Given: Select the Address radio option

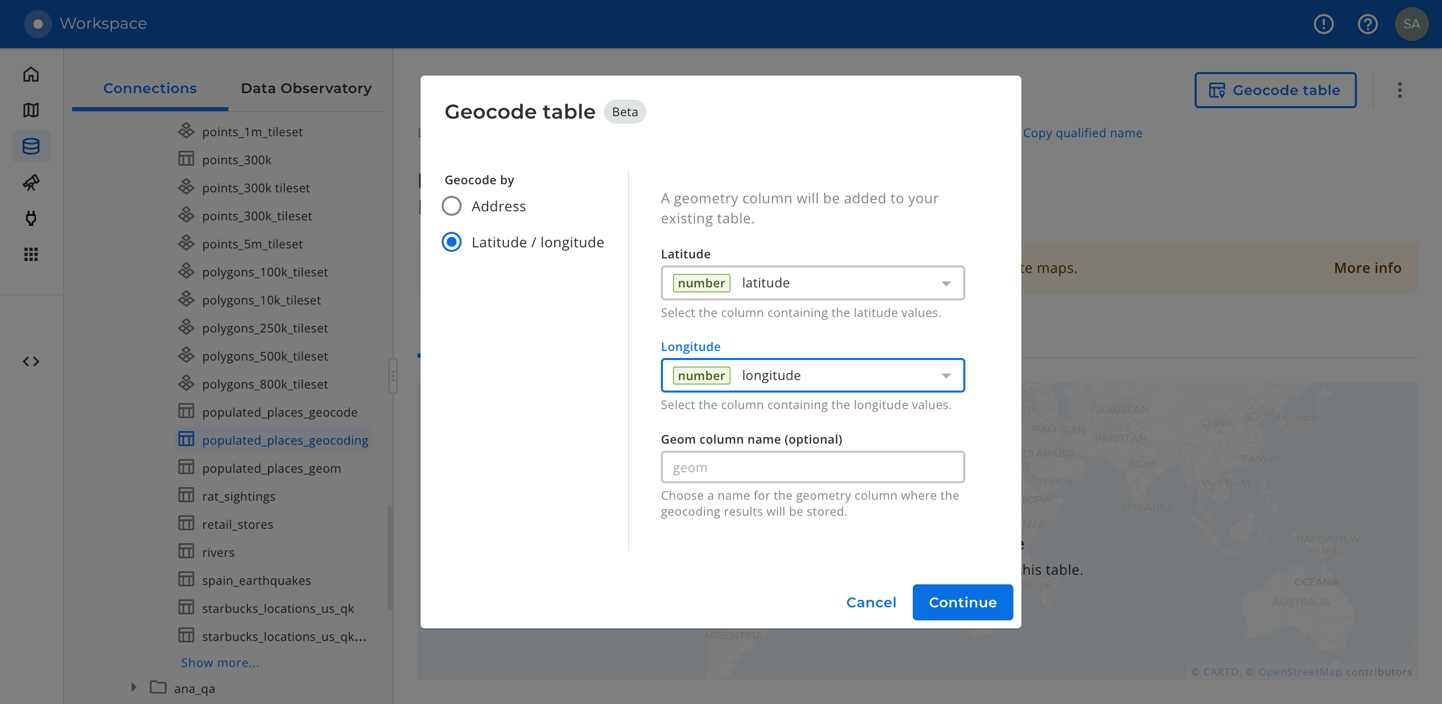Looking at the screenshot, I should click(451, 206).
